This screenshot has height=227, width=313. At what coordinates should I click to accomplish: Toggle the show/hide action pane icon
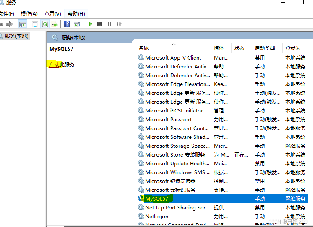click(x=77, y=24)
